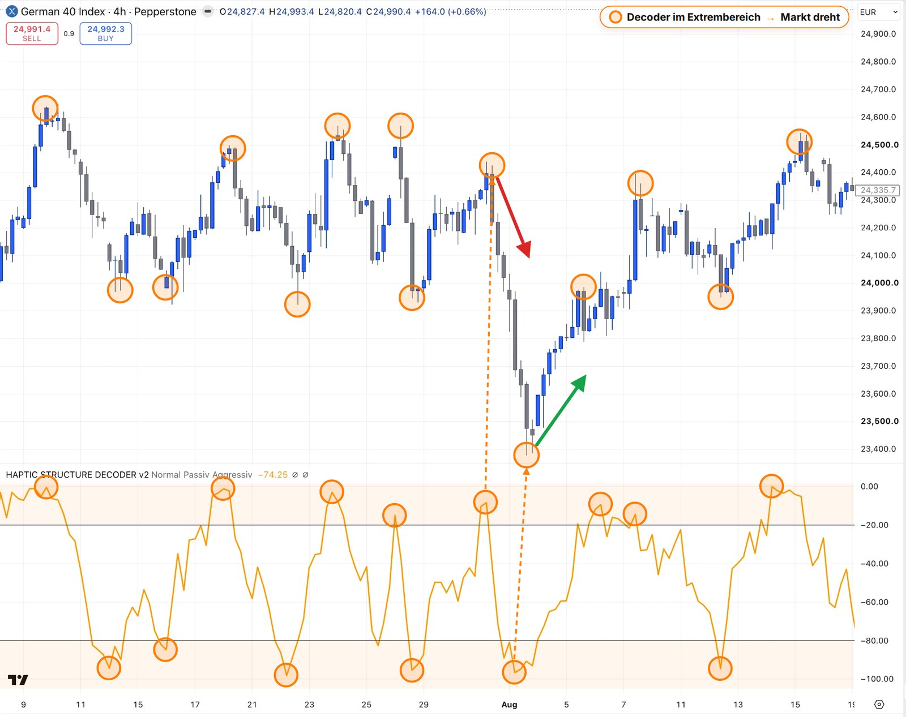The height and width of the screenshot is (717, 906).
Task: Select the HAPTIC STRUCTURE DECODER v2 indicator legend
Action: click(x=77, y=475)
